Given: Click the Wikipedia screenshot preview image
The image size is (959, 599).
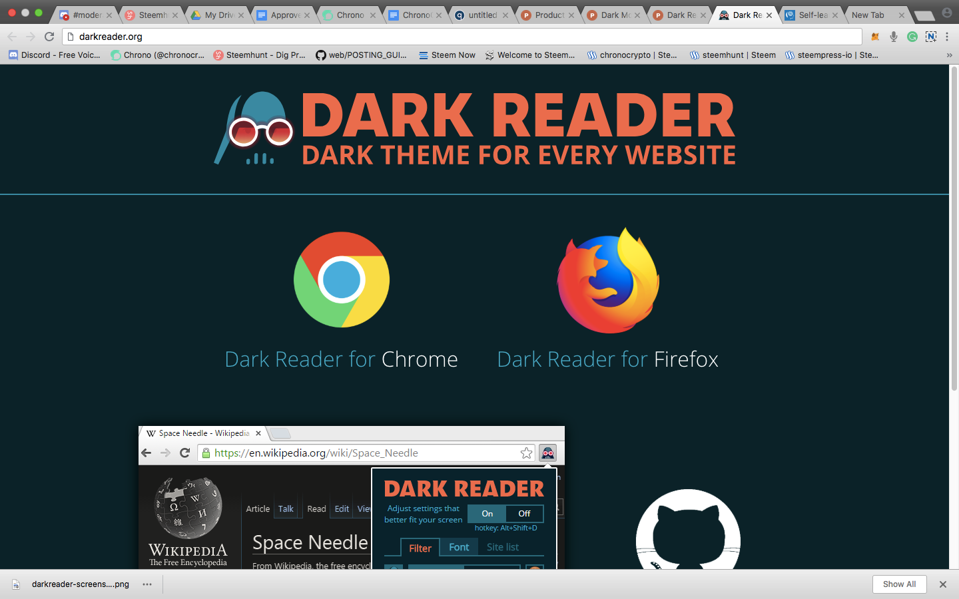Looking at the screenshot, I should tap(352, 498).
